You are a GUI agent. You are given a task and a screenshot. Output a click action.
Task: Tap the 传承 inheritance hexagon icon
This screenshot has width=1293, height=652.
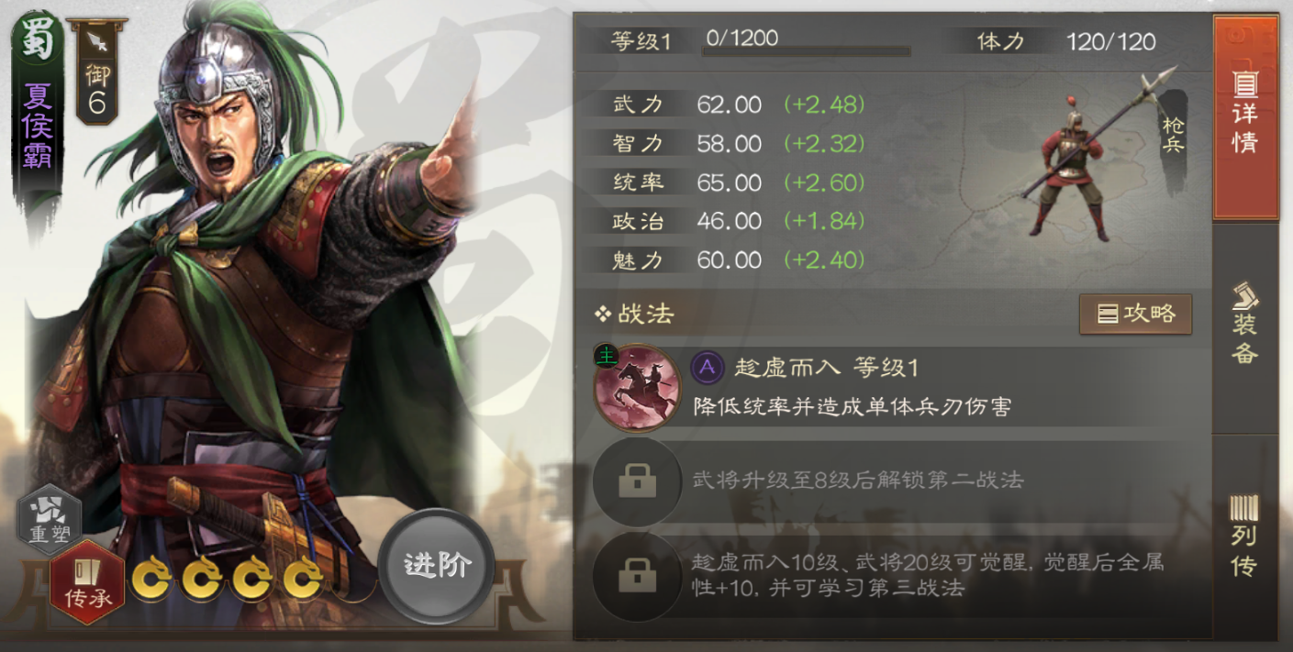tap(87, 581)
